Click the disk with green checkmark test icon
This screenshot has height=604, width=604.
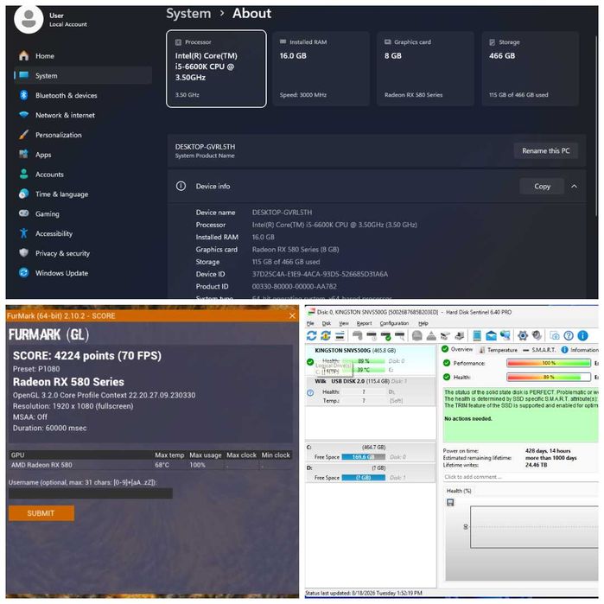point(385,336)
